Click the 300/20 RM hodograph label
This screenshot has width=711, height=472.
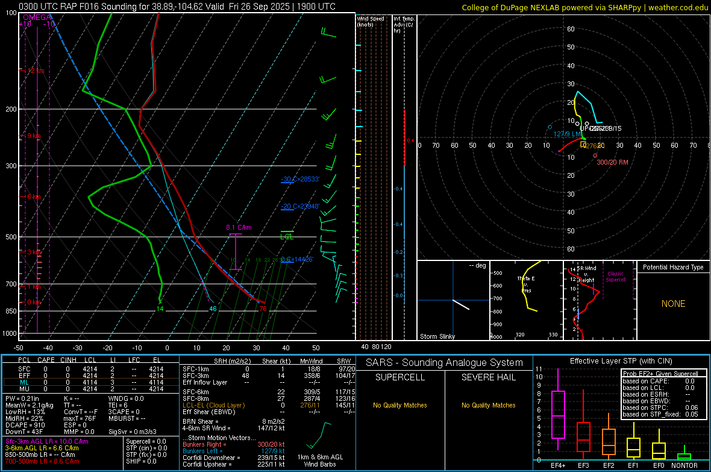click(x=612, y=162)
